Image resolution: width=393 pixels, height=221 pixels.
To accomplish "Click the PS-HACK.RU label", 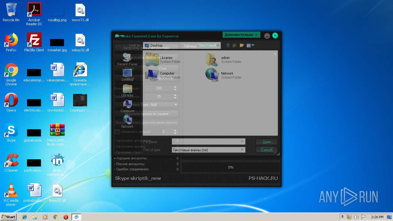I will click(263, 178).
